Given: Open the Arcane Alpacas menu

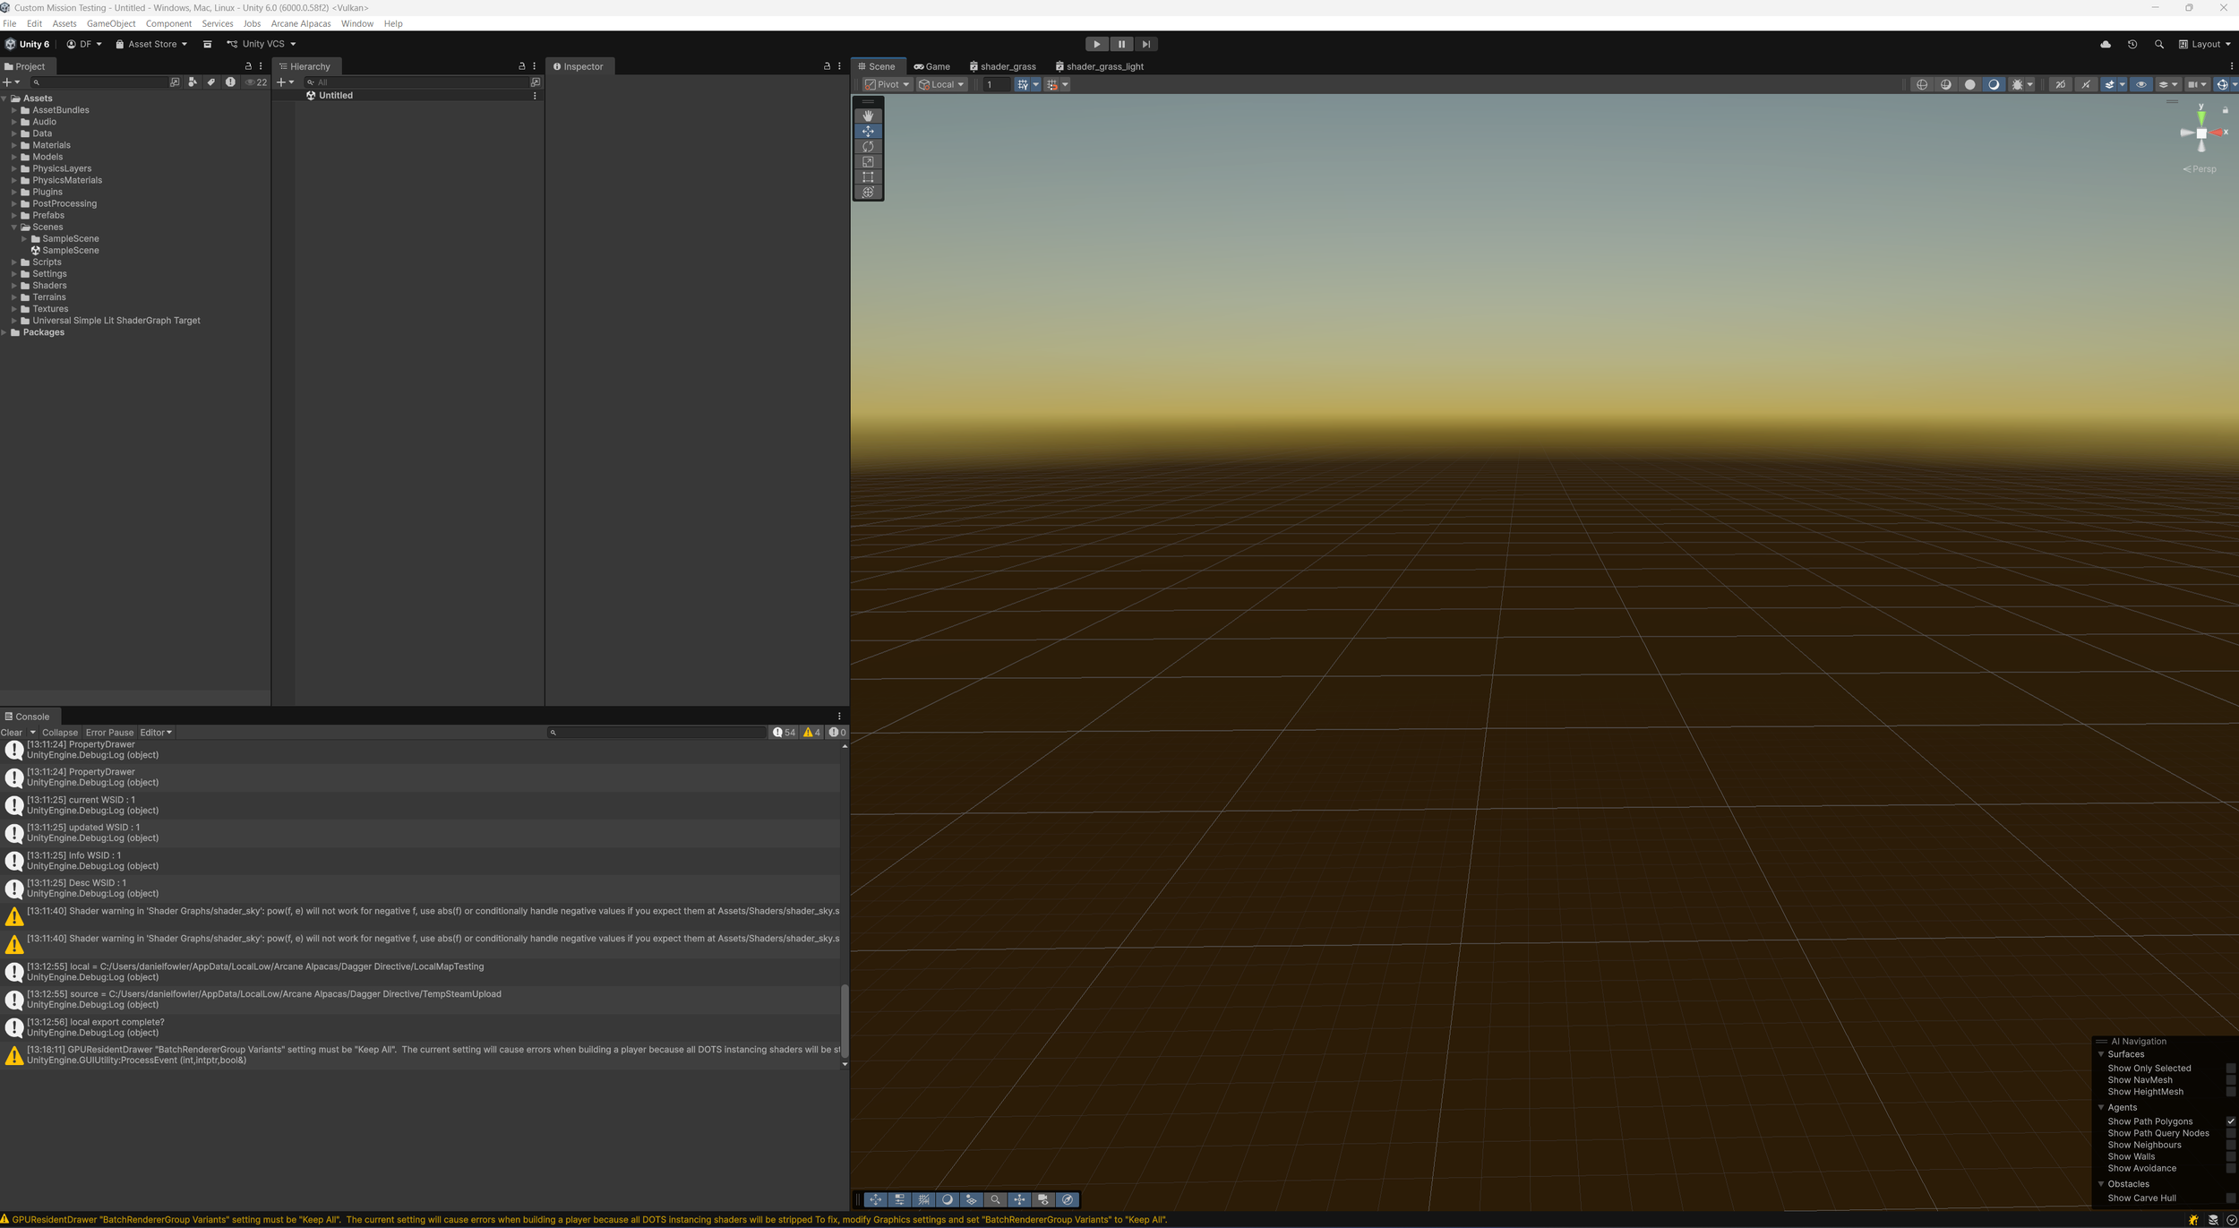Looking at the screenshot, I should (x=300, y=23).
